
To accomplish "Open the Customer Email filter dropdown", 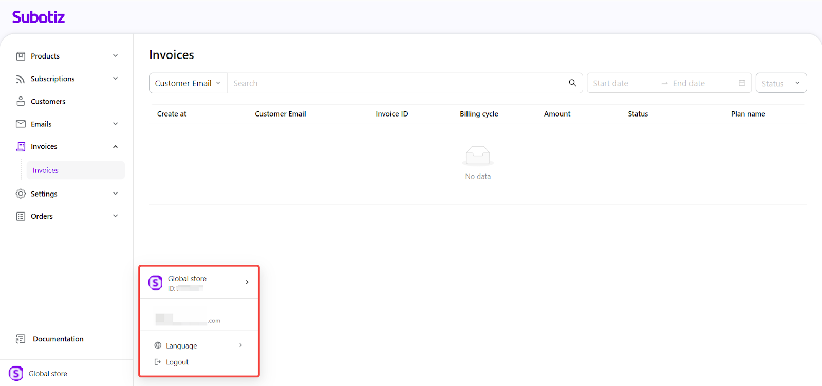I will point(188,83).
